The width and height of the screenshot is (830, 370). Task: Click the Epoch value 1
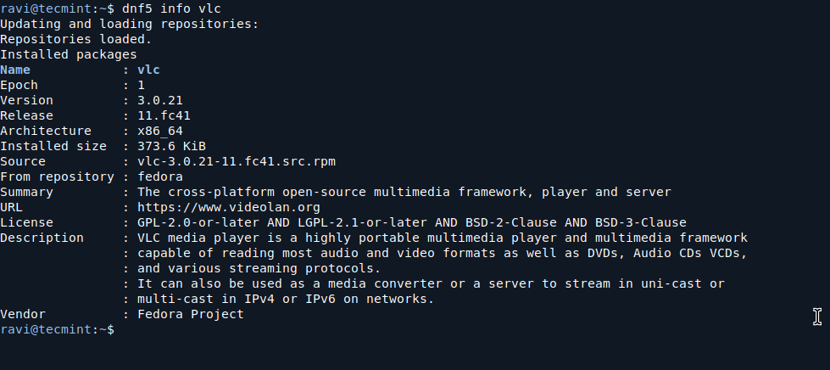[141, 85]
